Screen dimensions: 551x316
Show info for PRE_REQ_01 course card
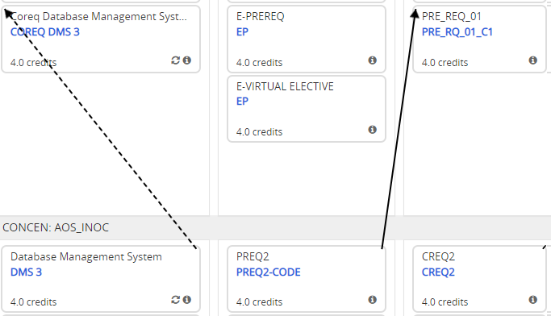coord(533,60)
